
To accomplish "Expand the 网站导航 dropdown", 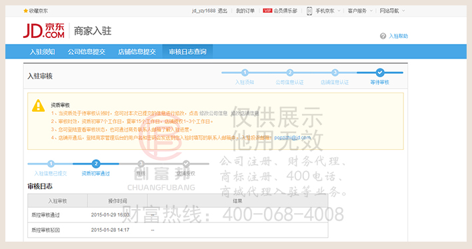I will click(403, 11).
